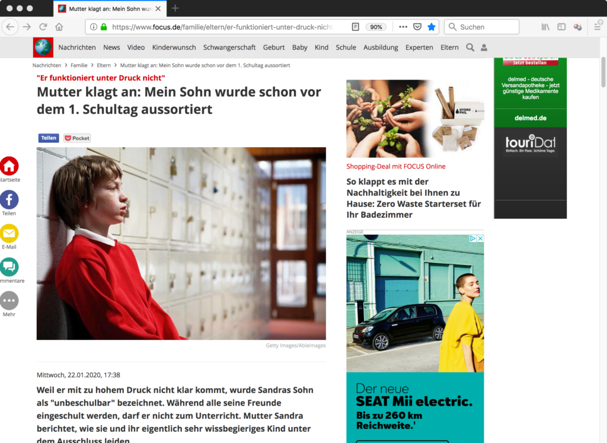Toggle reader view icon in address bar
The image size is (607, 443).
point(355,27)
